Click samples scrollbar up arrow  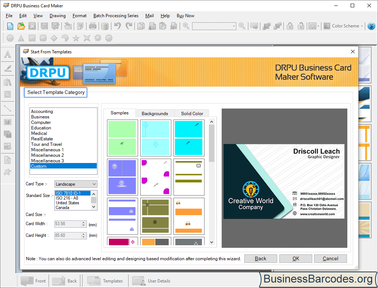coord(212,122)
